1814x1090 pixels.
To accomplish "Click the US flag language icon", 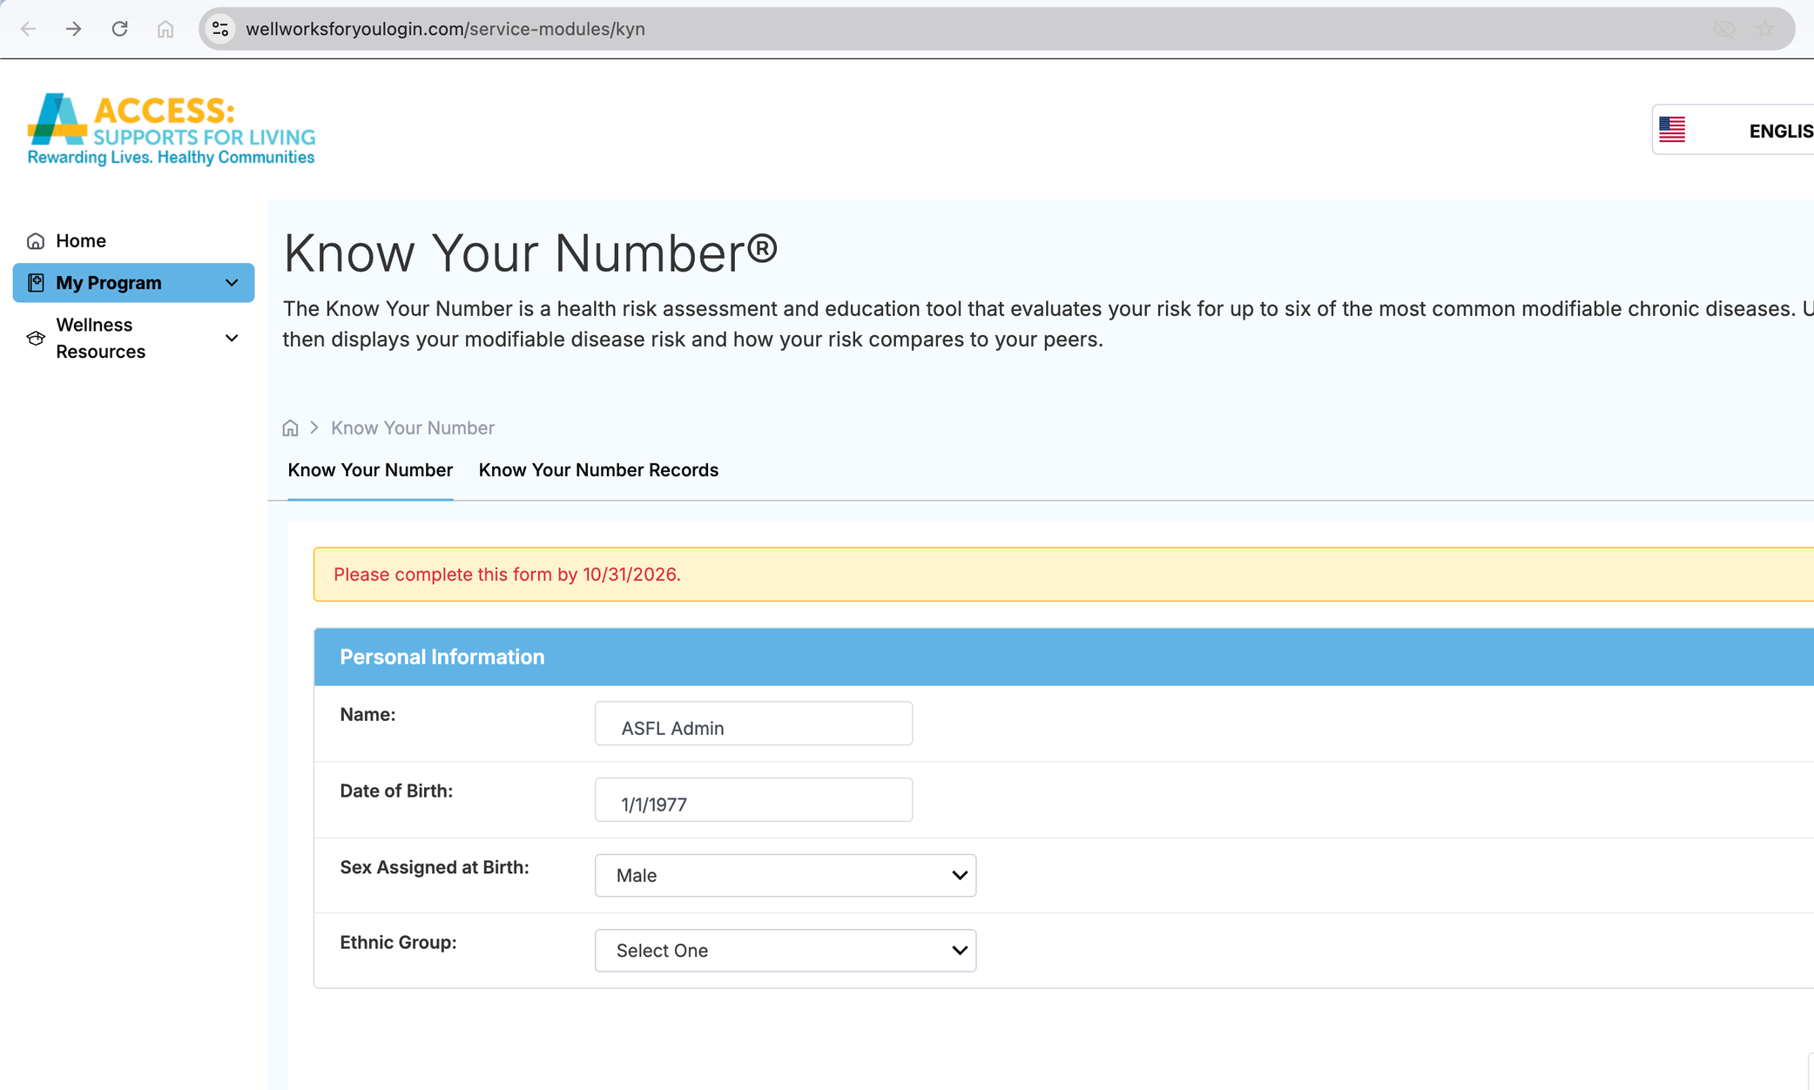I will (1671, 130).
